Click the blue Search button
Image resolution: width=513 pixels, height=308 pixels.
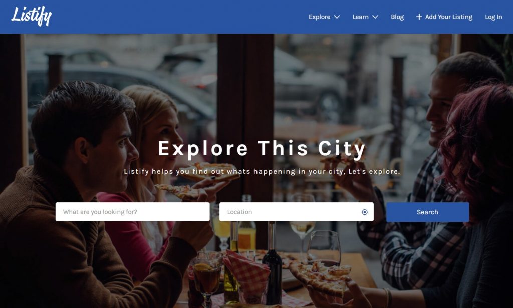coord(427,212)
